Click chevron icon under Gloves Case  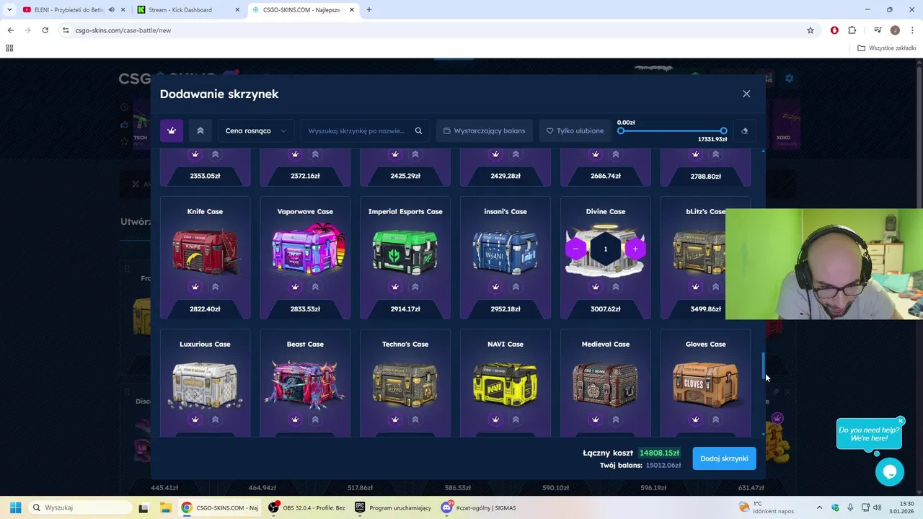tap(716, 420)
